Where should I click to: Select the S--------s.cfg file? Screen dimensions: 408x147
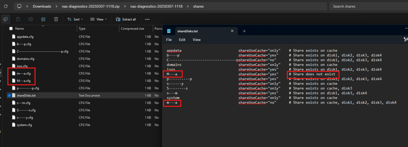(x=26, y=110)
